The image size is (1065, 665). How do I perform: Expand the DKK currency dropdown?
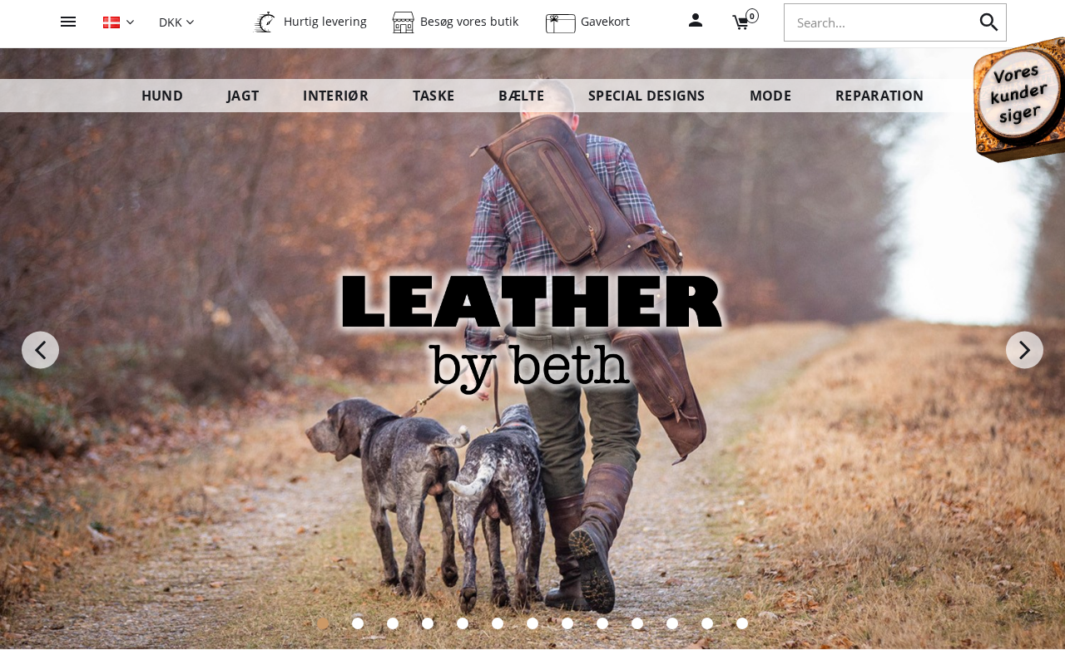click(x=176, y=22)
